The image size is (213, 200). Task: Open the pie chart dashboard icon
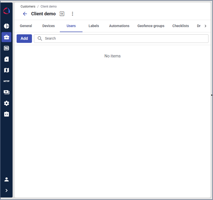coord(7,26)
